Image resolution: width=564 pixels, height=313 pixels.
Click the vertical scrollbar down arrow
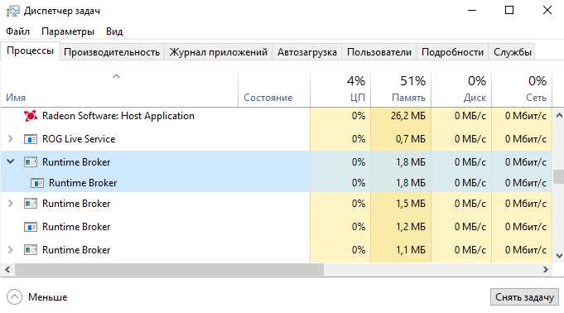click(x=559, y=256)
